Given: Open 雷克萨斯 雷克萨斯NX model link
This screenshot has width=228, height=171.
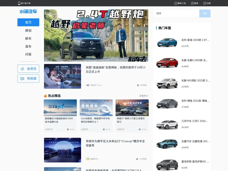Looking at the screenshot, I should [195, 161].
